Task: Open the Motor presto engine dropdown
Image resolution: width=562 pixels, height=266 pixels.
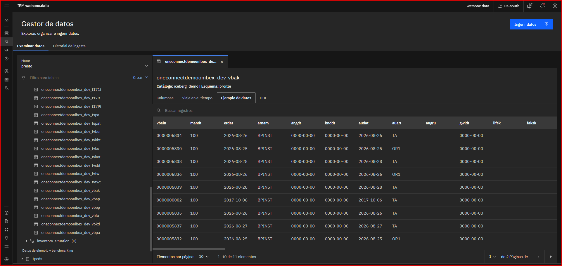Action: pyautogui.click(x=84, y=64)
